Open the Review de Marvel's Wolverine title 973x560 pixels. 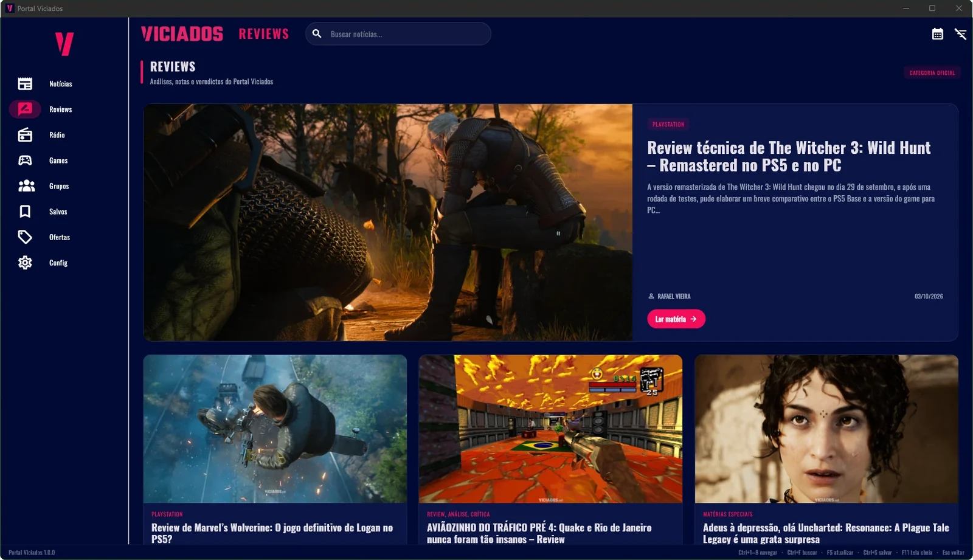pyautogui.click(x=272, y=533)
